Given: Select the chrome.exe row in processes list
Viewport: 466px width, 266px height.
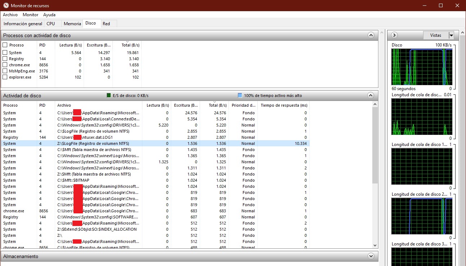Looking at the screenshot, I should tap(71, 65).
